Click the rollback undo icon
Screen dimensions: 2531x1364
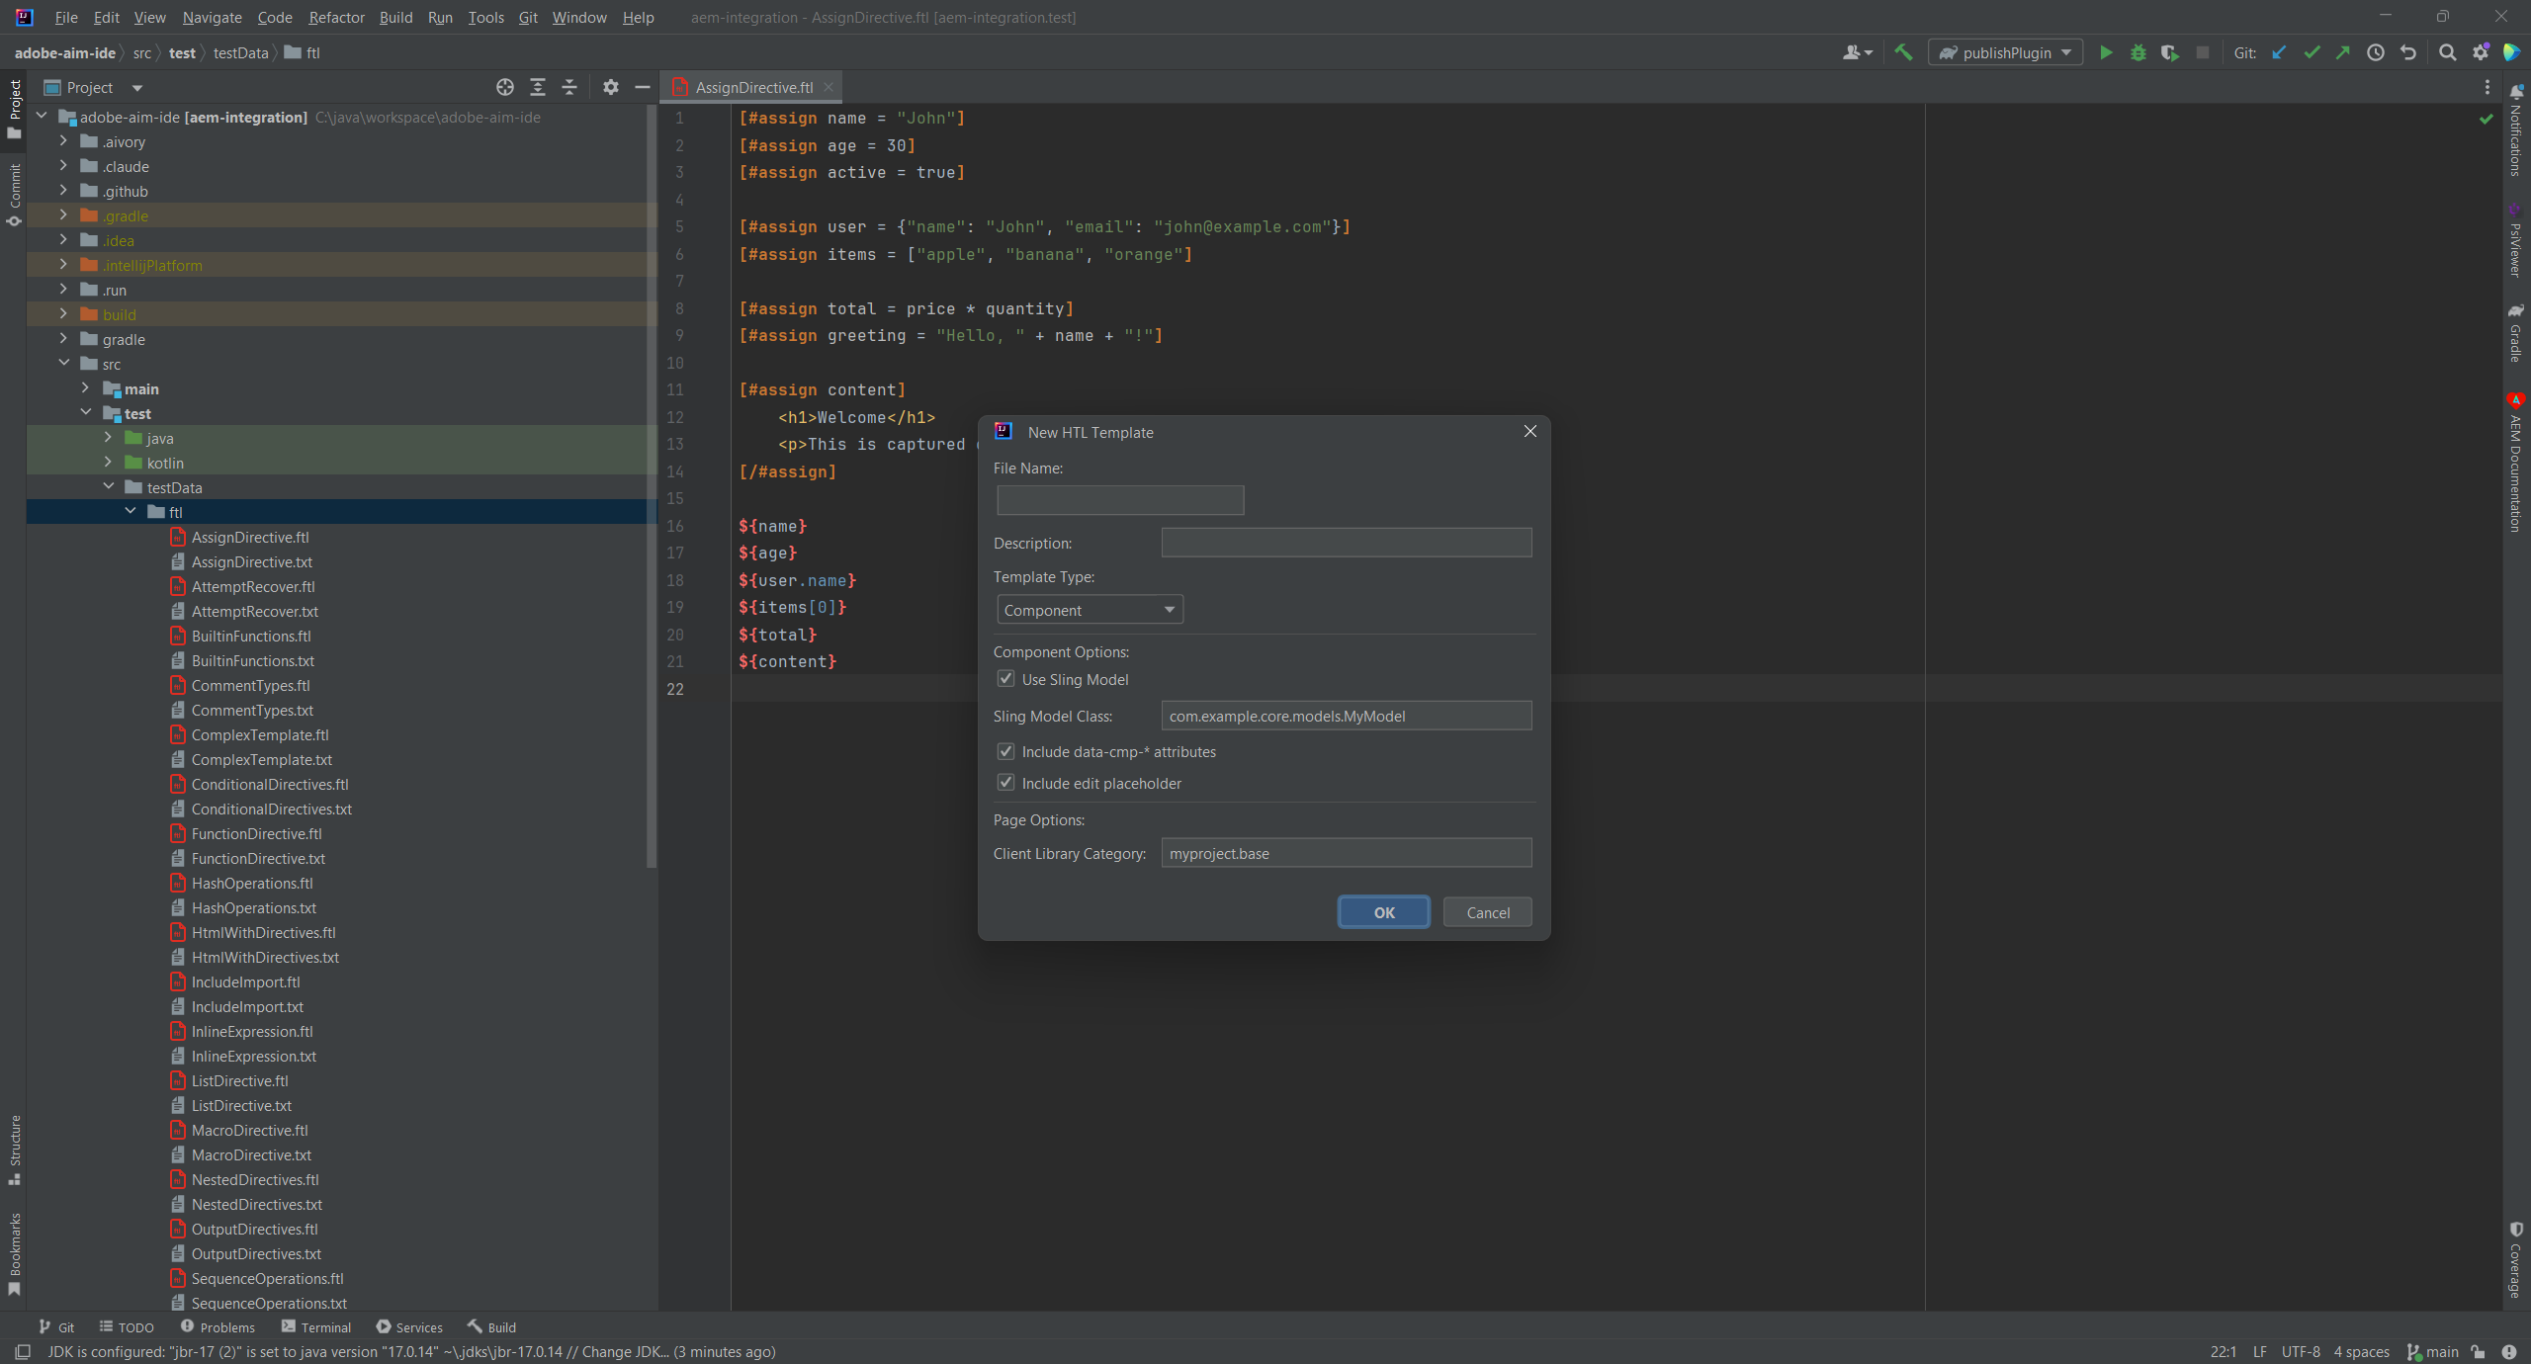point(2408,52)
